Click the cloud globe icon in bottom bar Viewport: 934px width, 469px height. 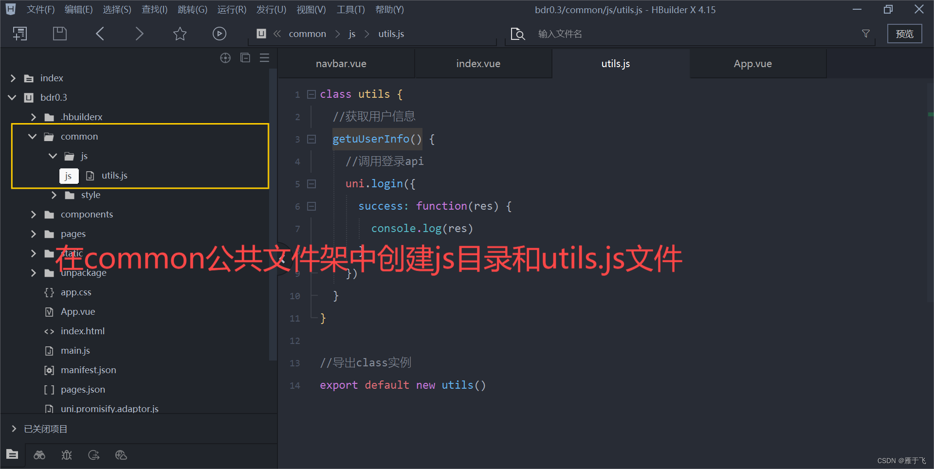(x=121, y=455)
